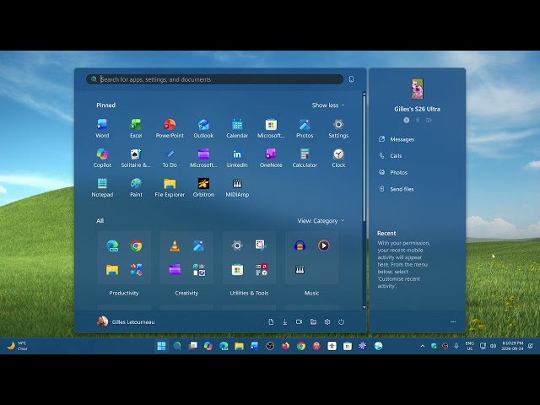Open File Explorer shortcut in Start footer
Screen dimensions: 540x405
coord(313,321)
